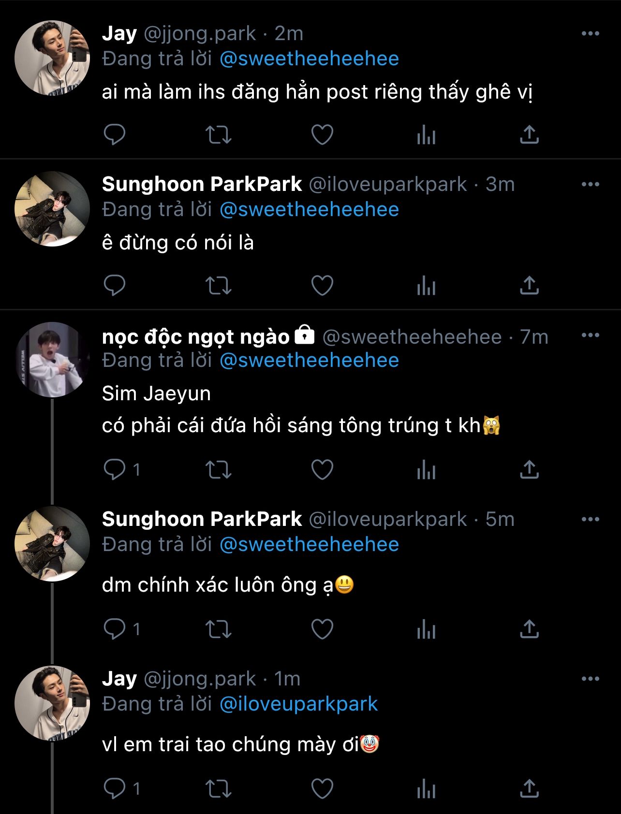Reply to Jay's "vl em trai tao" tweet

pos(115,789)
